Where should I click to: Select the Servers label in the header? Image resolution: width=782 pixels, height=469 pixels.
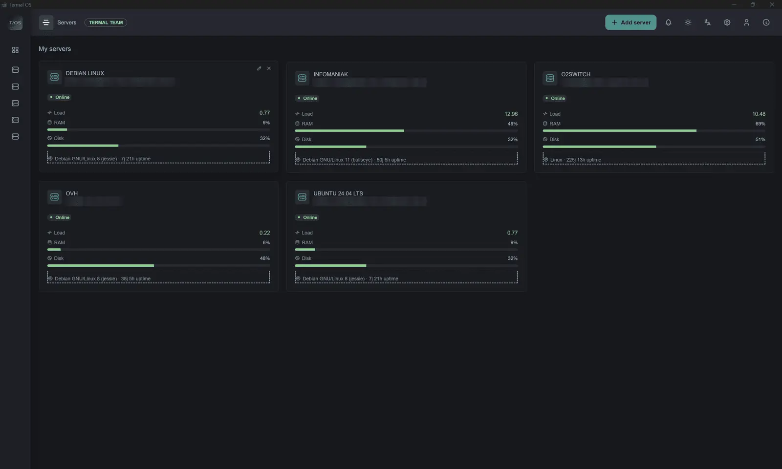66,22
